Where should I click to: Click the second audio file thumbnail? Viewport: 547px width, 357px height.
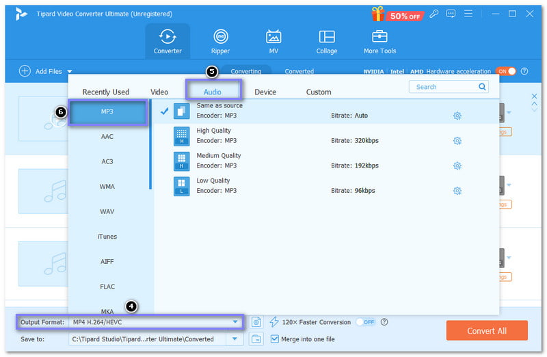pyautogui.click(x=43, y=191)
